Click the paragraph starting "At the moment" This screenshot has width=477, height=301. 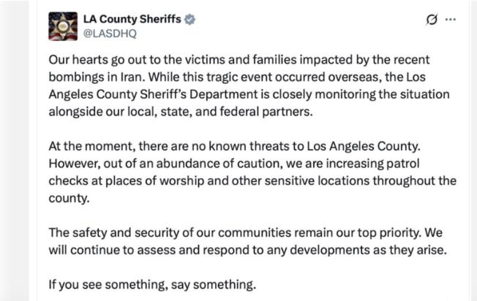point(252,172)
